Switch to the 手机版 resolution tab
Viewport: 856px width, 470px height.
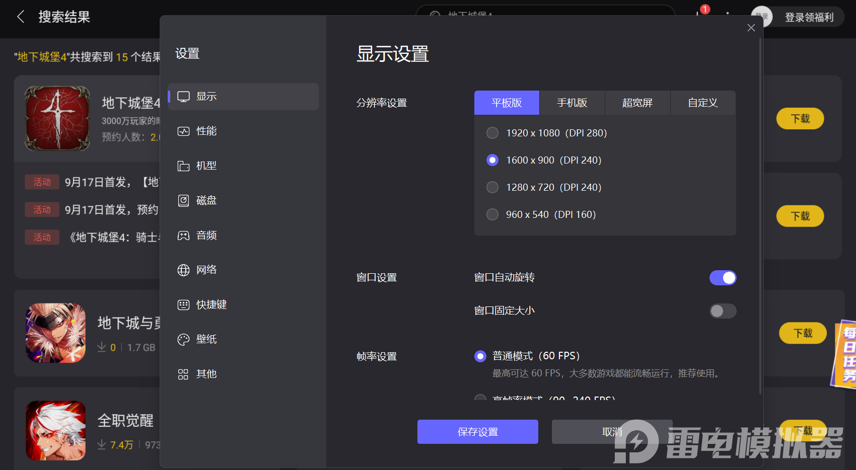click(x=572, y=103)
